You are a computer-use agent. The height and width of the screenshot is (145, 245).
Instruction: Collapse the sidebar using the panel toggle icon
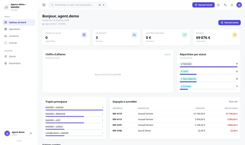[44, 5]
